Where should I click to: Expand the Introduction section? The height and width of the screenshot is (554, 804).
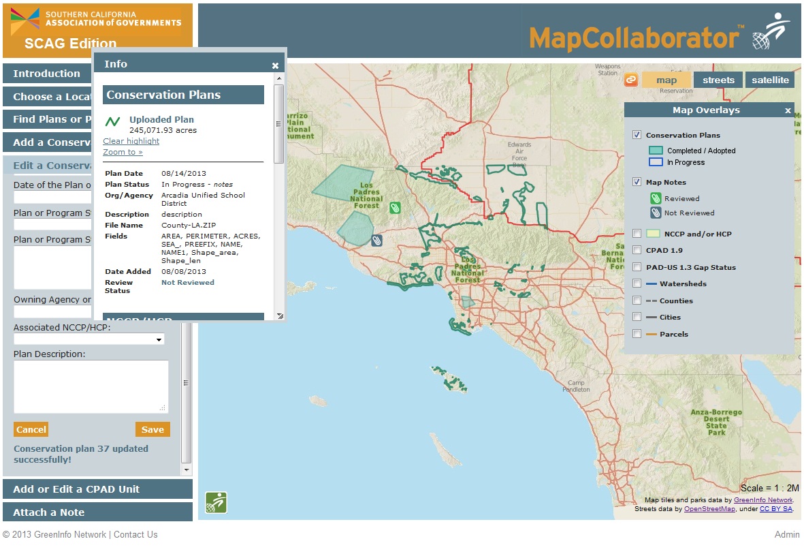click(x=47, y=74)
